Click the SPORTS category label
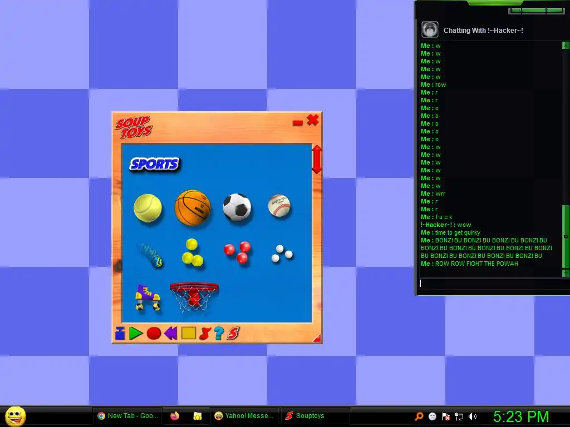Viewport: 570px width, 427px height. 155,165
